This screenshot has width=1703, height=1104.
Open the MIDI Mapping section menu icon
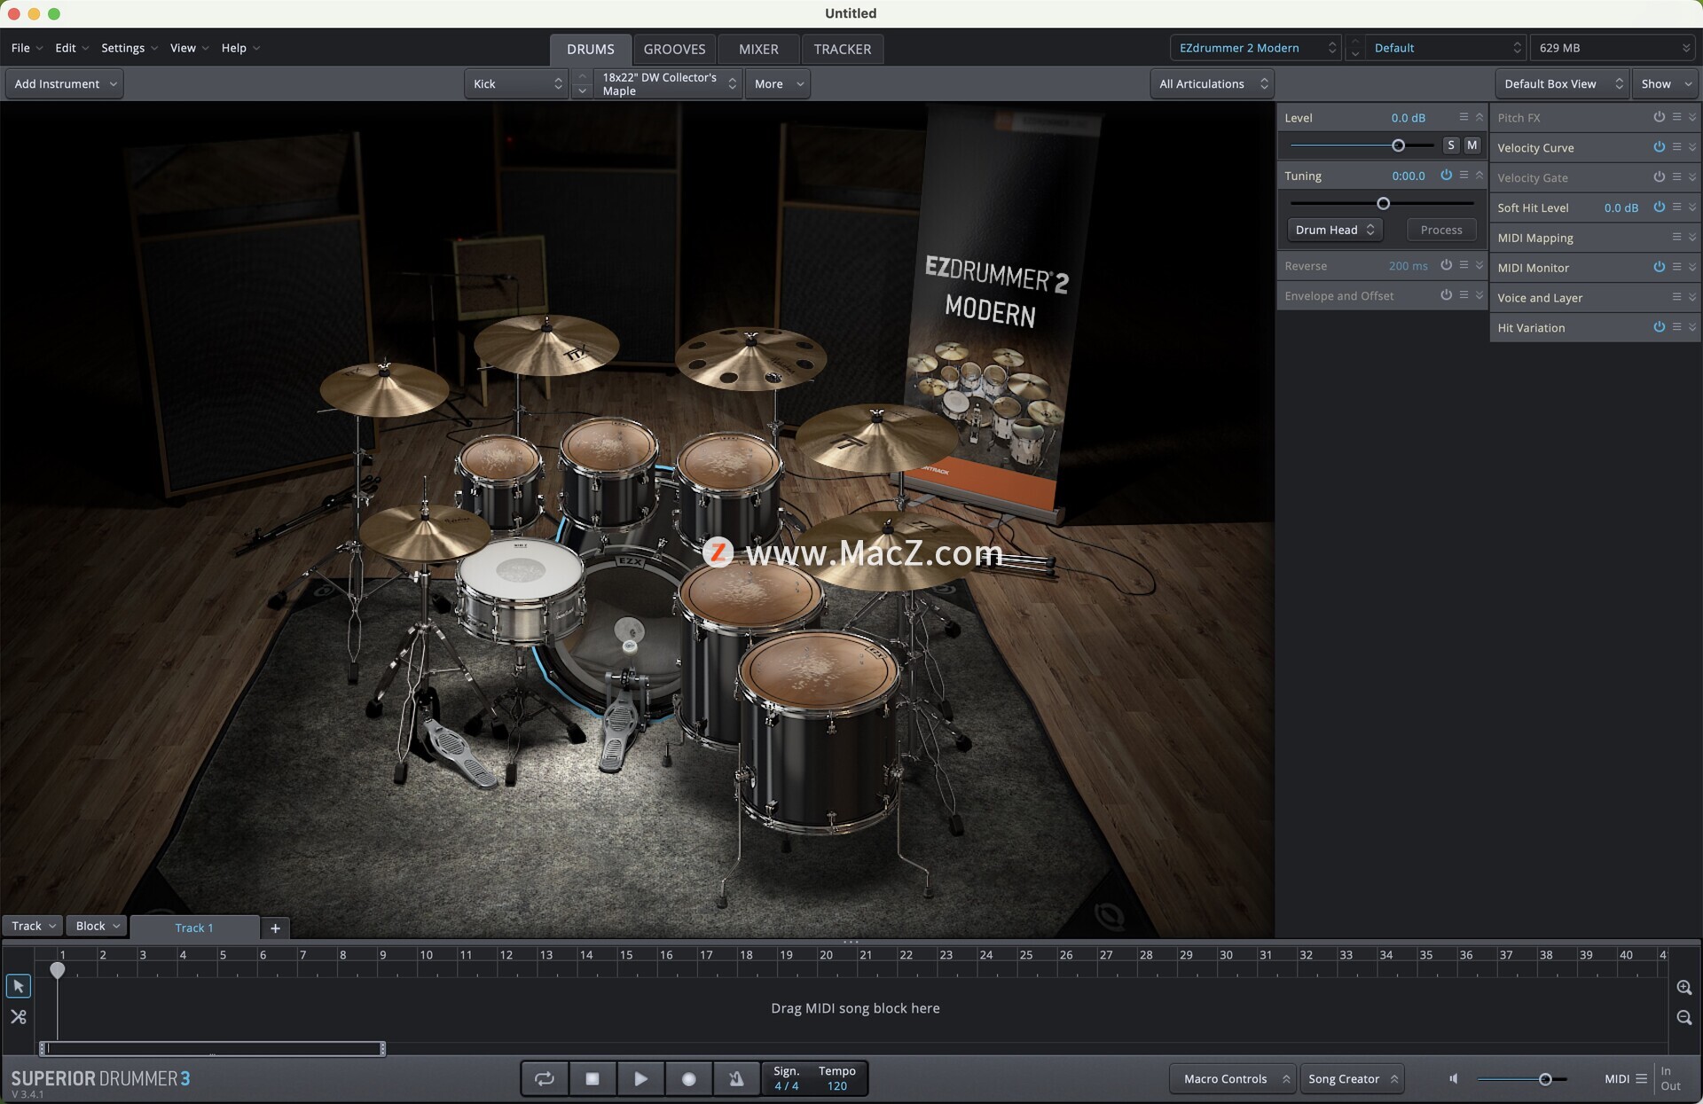pyautogui.click(x=1676, y=237)
